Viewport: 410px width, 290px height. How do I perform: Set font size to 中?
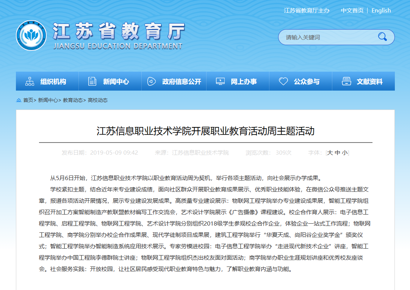(337, 153)
